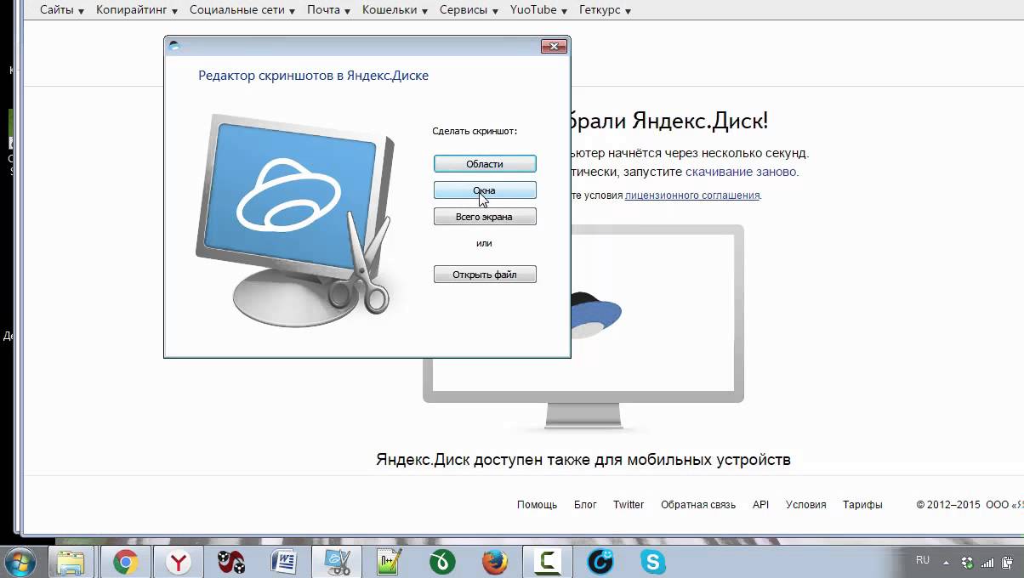Screen dimensions: 1024x578
Task: Open the Копирайтинг bookmarks dropdown
Action: tap(137, 10)
